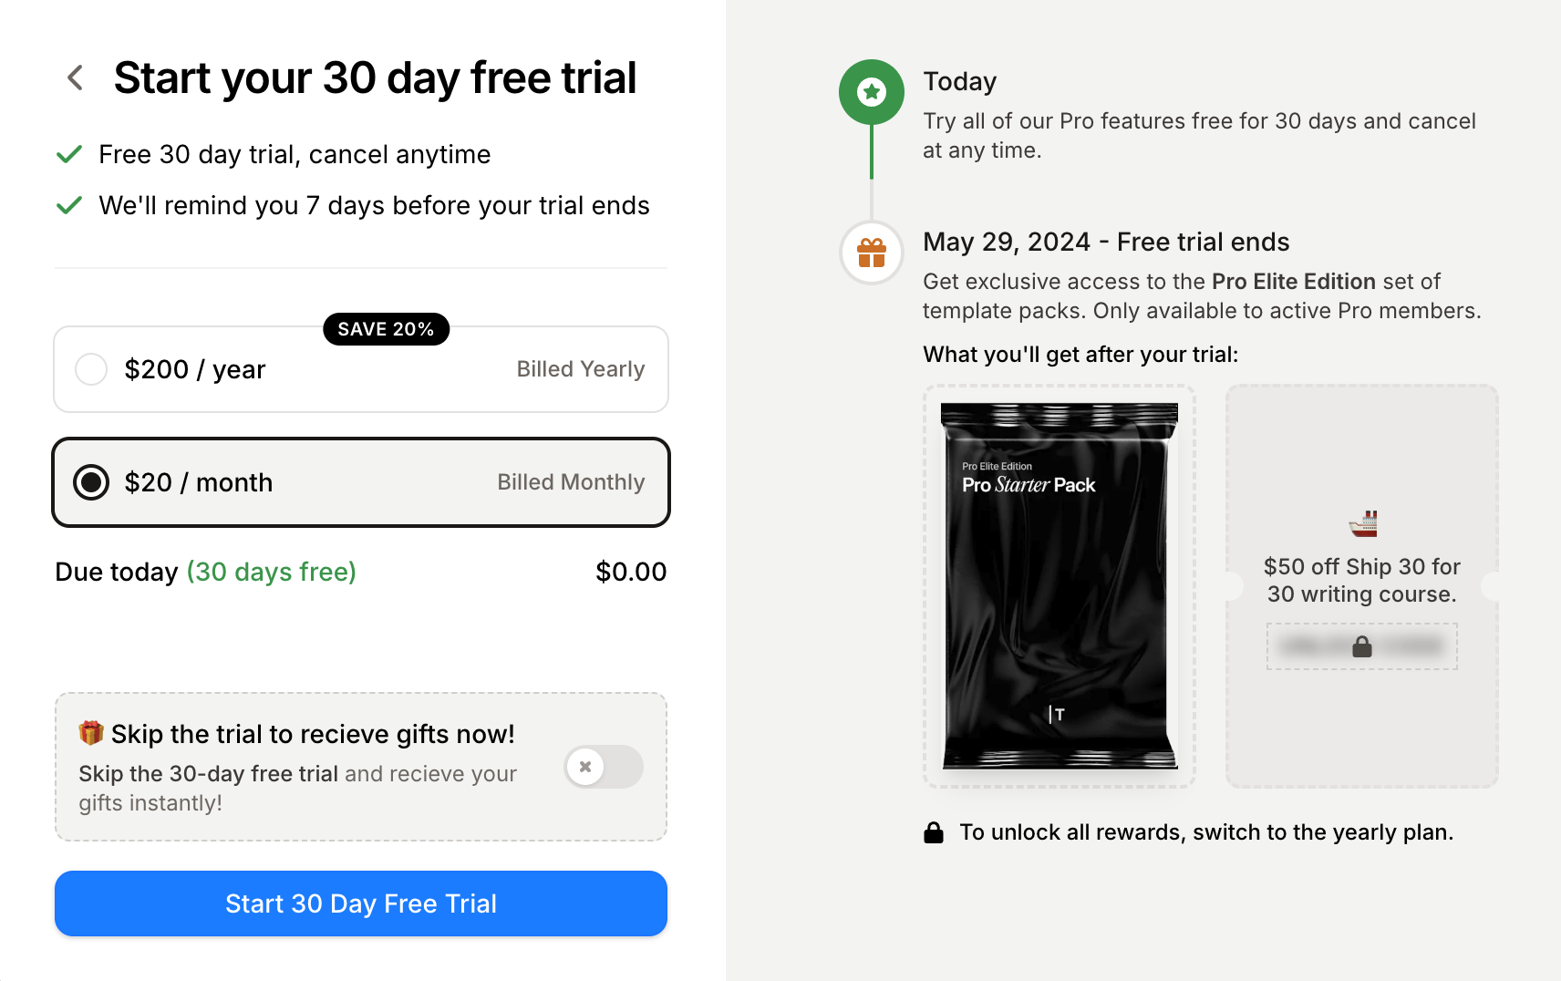This screenshot has height=981, width=1561.
Task: Go back using the left chevron arrow
Action: tap(76, 78)
